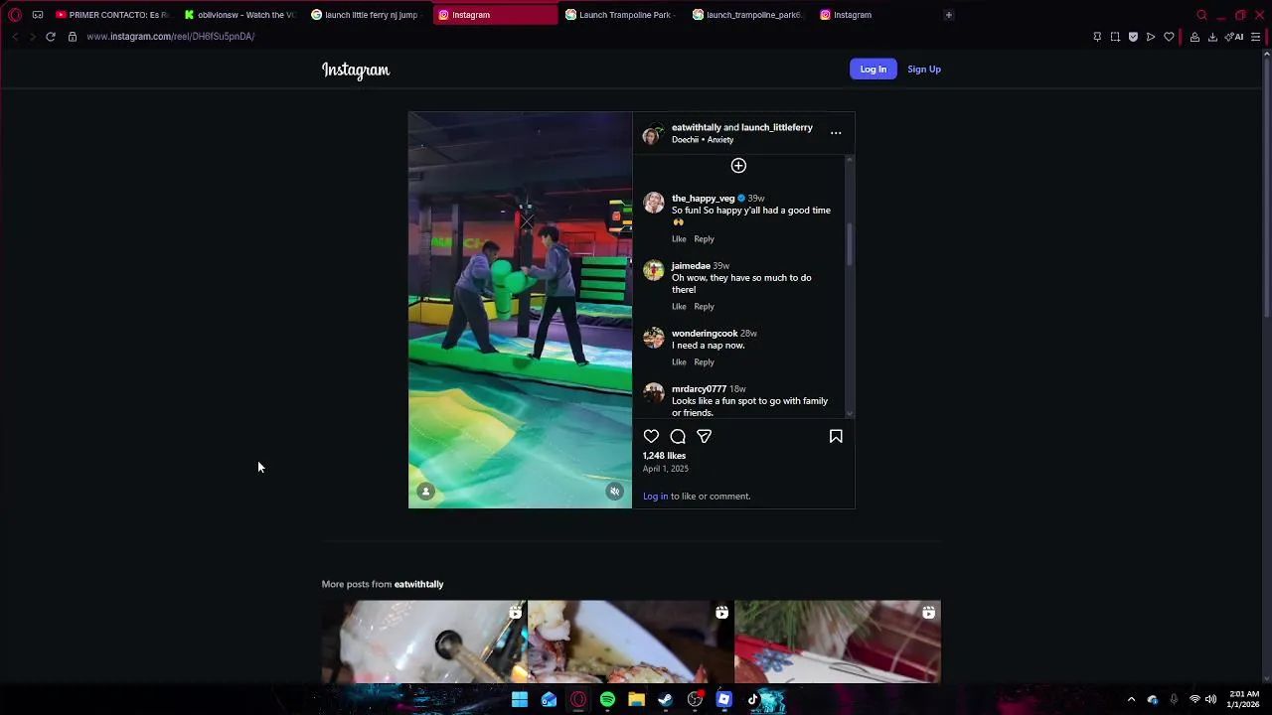Switch to the PRIMER CONTACTO YouTube tab
Screen dimensions: 1272x715
click(112, 15)
